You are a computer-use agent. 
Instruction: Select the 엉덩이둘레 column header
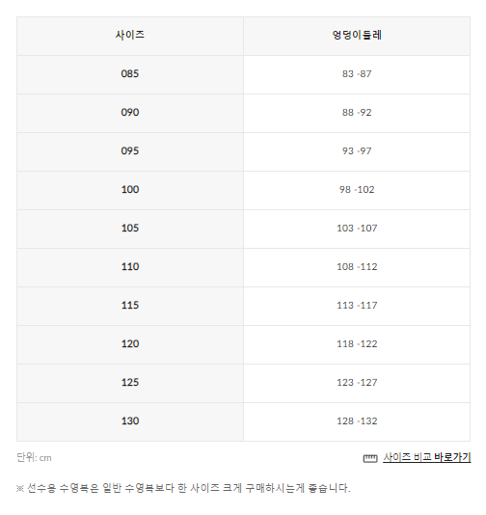click(357, 36)
